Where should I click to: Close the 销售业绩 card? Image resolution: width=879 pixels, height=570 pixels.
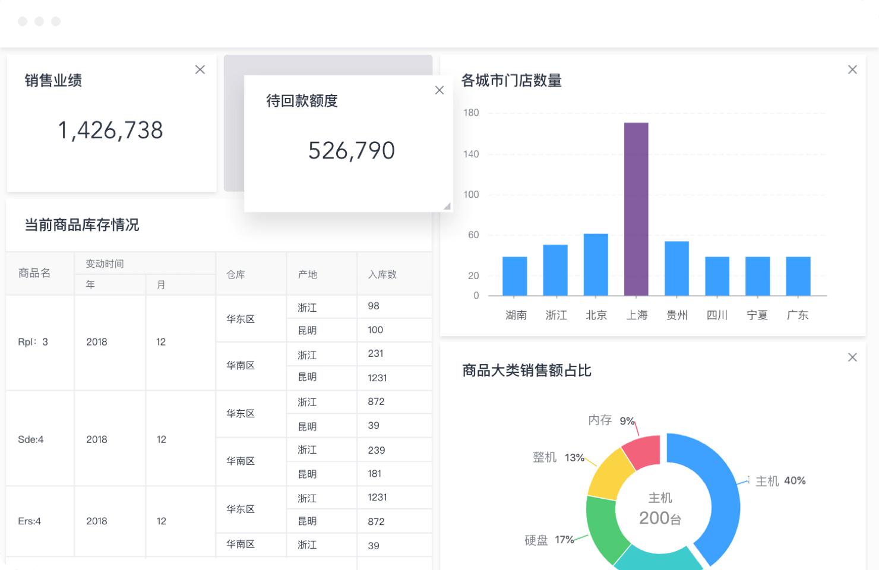[x=200, y=69]
